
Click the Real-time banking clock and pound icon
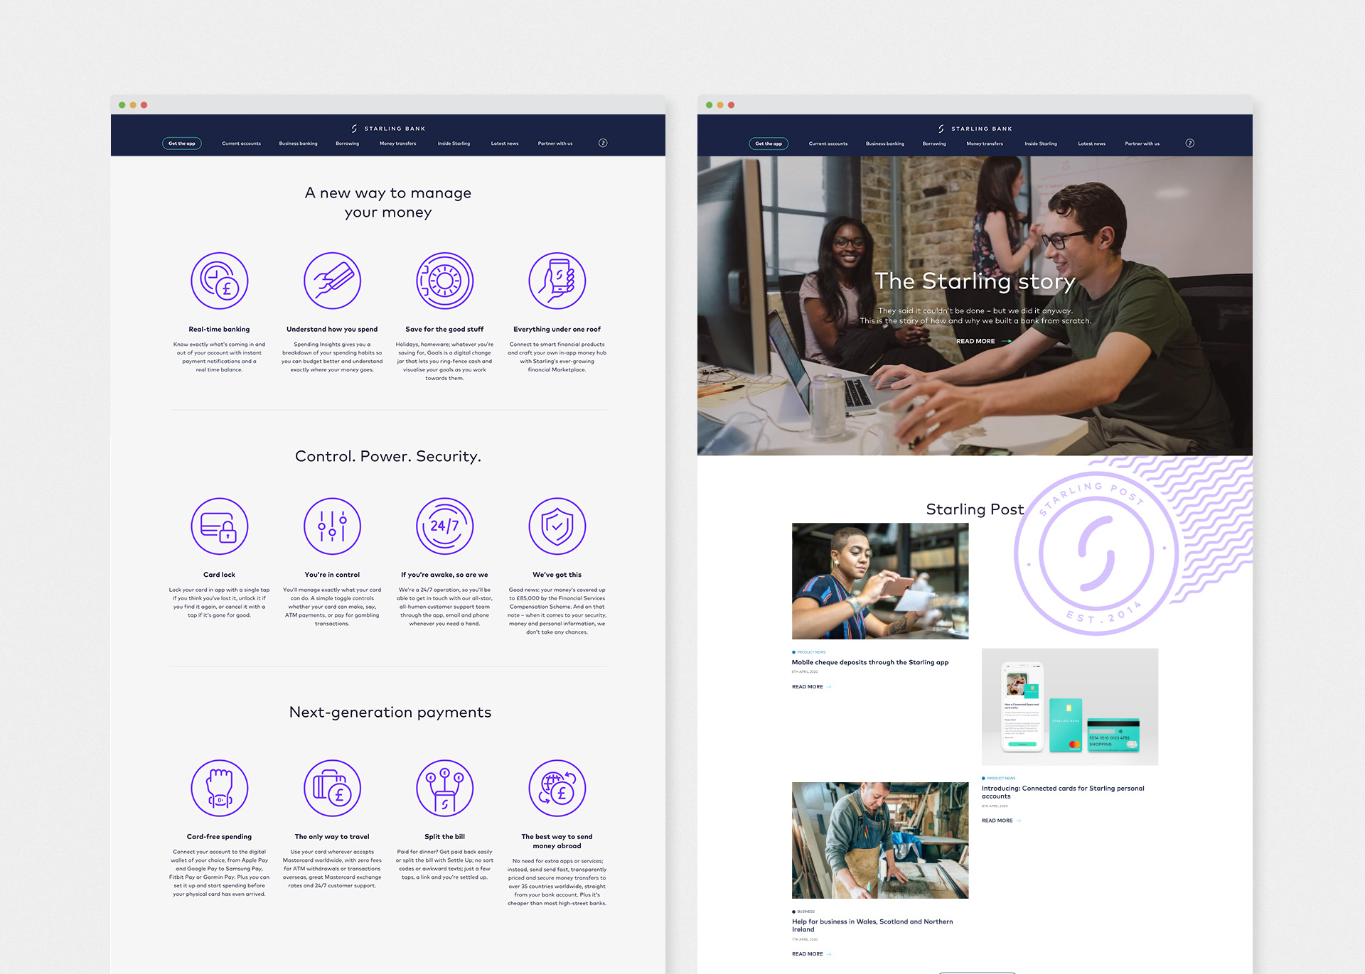219,281
